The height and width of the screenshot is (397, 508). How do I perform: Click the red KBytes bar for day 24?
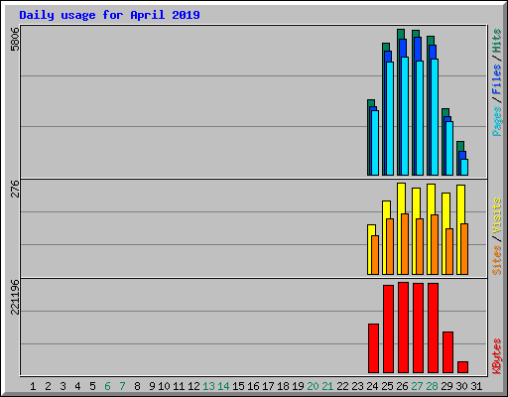click(373, 348)
